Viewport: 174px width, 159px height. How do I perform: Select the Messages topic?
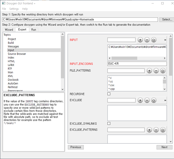tap(13, 46)
